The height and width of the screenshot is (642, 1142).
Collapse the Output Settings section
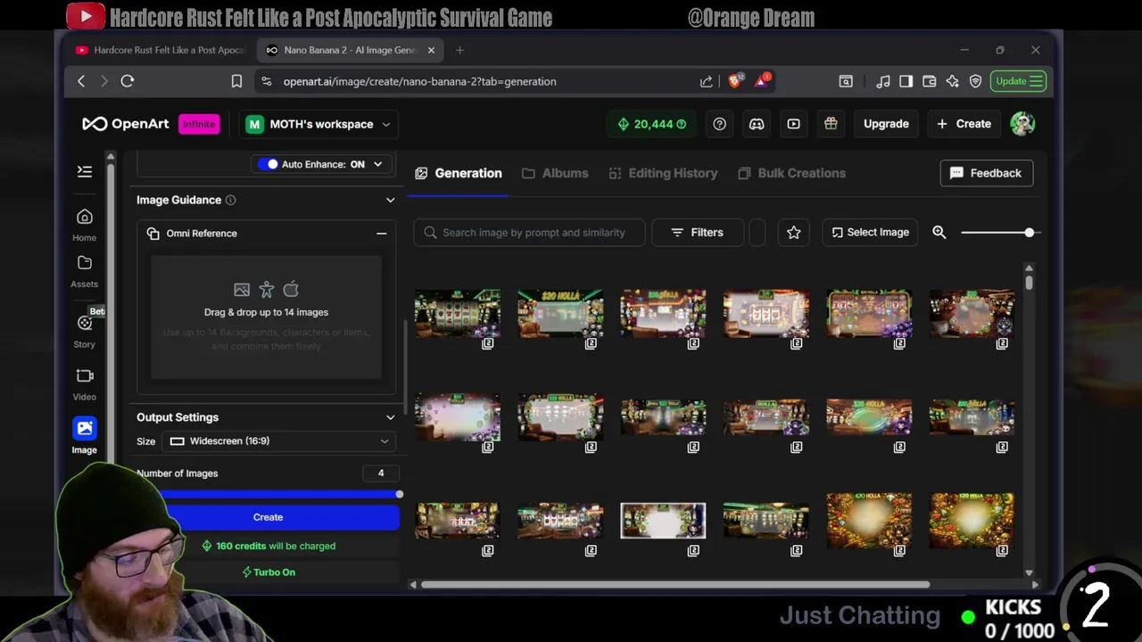pos(390,417)
